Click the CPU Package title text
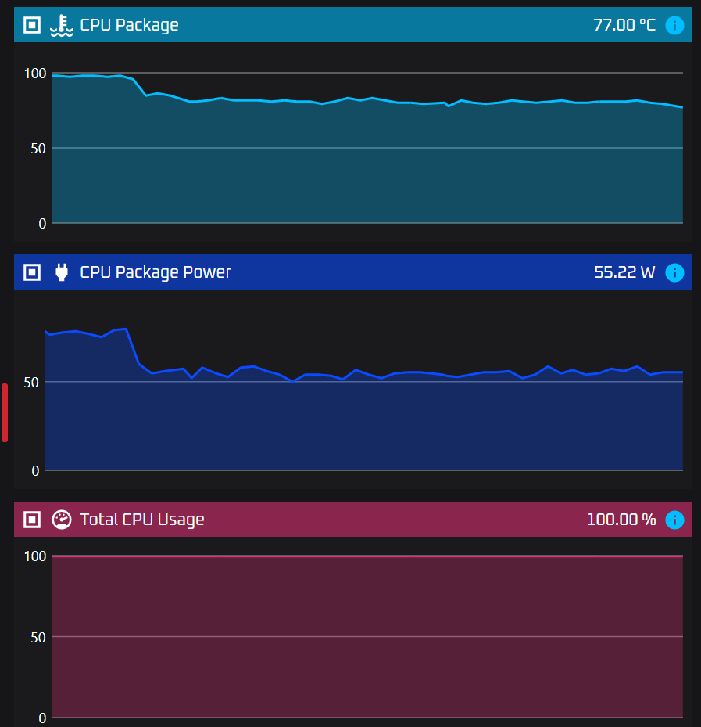The height and width of the screenshot is (727, 701). (129, 25)
